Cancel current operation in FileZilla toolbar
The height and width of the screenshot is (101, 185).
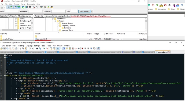30,7
